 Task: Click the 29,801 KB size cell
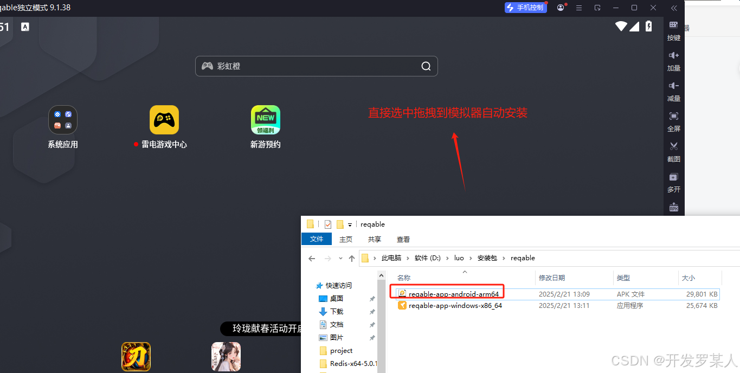pos(702,294)
